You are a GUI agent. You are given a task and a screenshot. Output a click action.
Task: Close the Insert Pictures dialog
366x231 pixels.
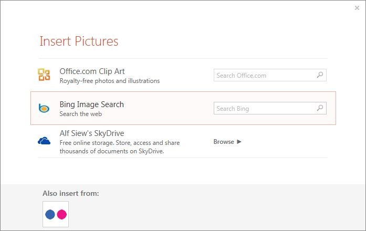[x=357, y=8]
